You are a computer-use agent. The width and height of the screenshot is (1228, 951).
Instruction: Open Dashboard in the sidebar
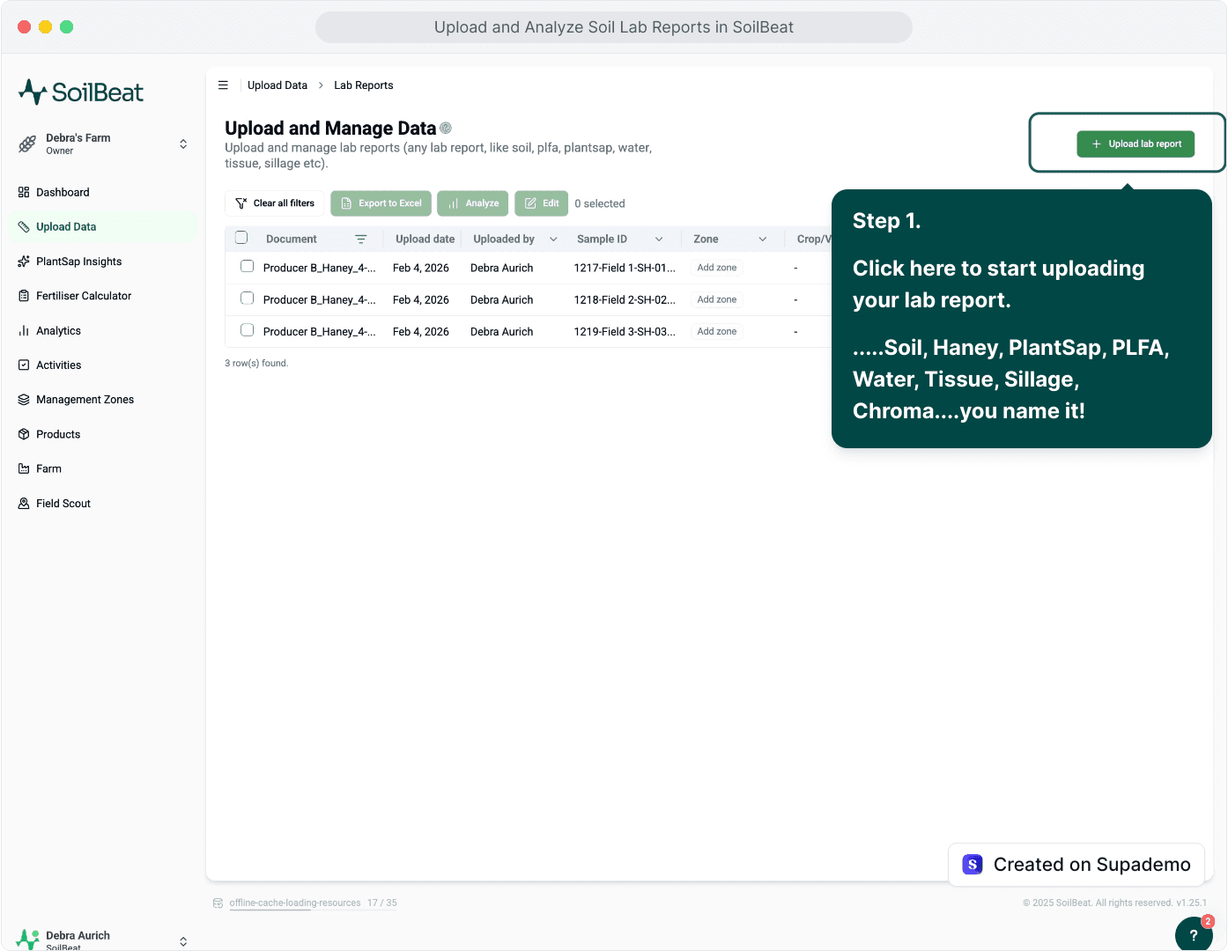coord(103,192)
